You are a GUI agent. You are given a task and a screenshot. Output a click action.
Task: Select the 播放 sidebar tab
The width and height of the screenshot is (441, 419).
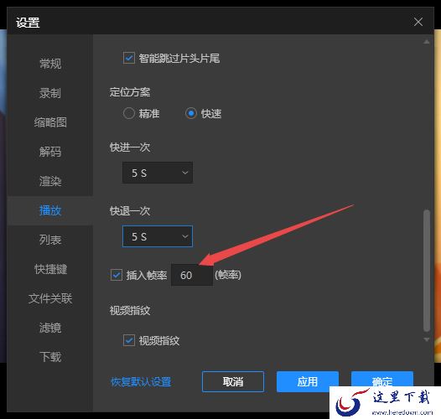(50, 210)
